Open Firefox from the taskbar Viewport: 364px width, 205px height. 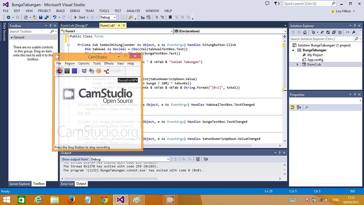[71, 200]
